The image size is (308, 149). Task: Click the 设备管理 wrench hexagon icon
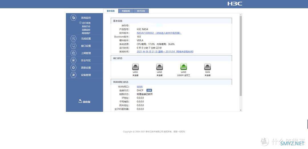coord(73,75)
